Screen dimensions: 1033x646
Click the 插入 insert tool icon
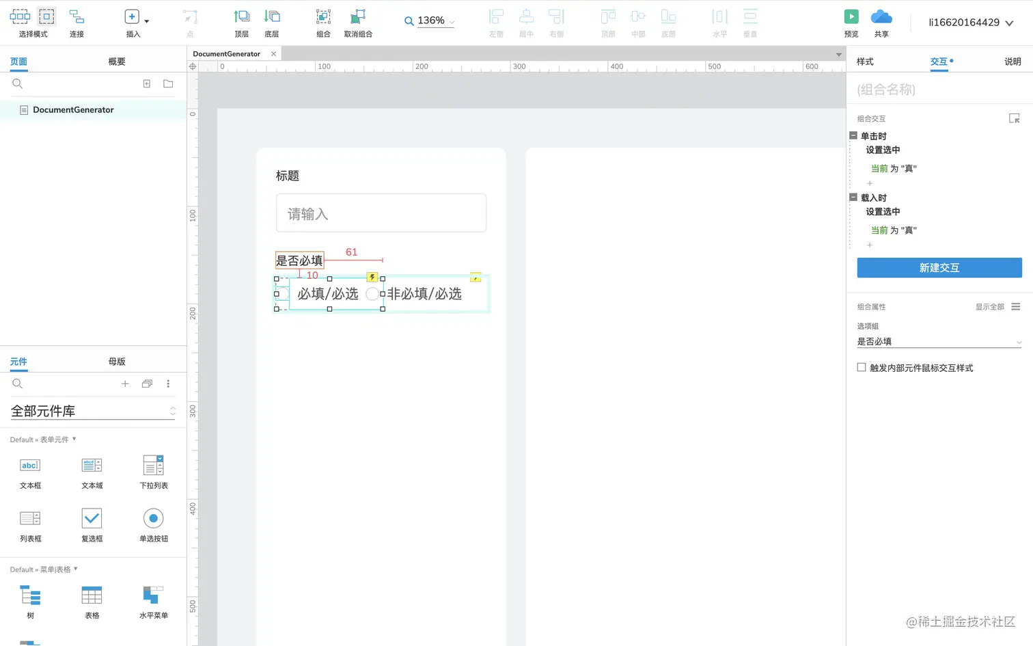pos(132,16)
